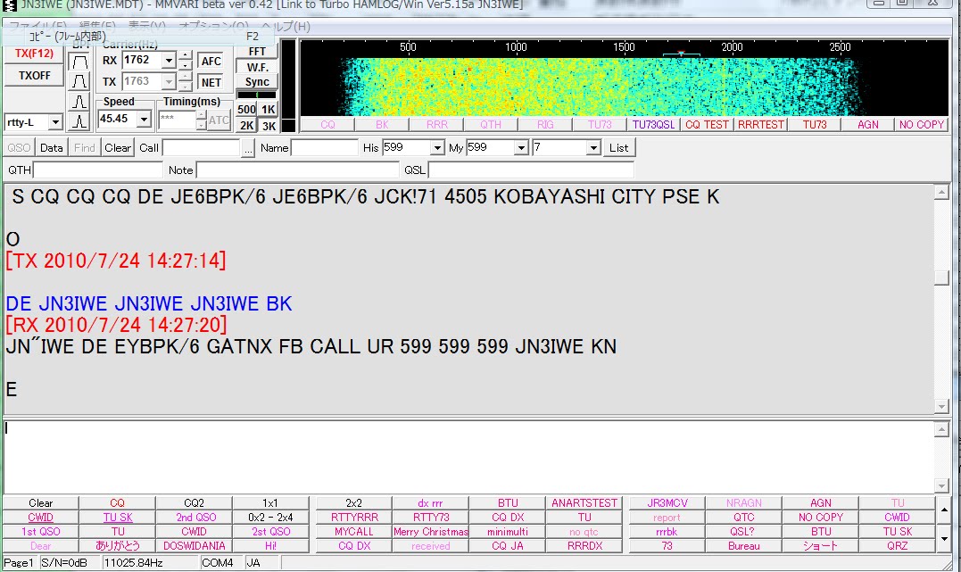Select the widest BPF filter shape
This screenshot has width=961, height=572.
pos(79,62)
